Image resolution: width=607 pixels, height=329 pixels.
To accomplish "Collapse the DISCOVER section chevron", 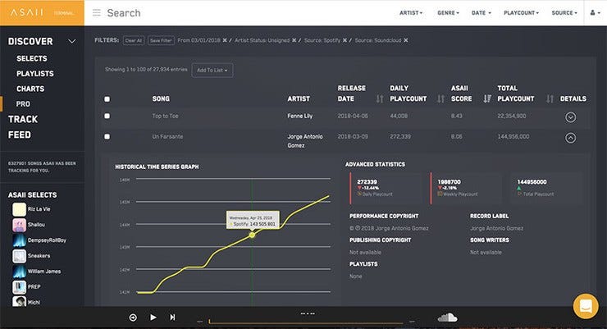I will tap(72, 41).
